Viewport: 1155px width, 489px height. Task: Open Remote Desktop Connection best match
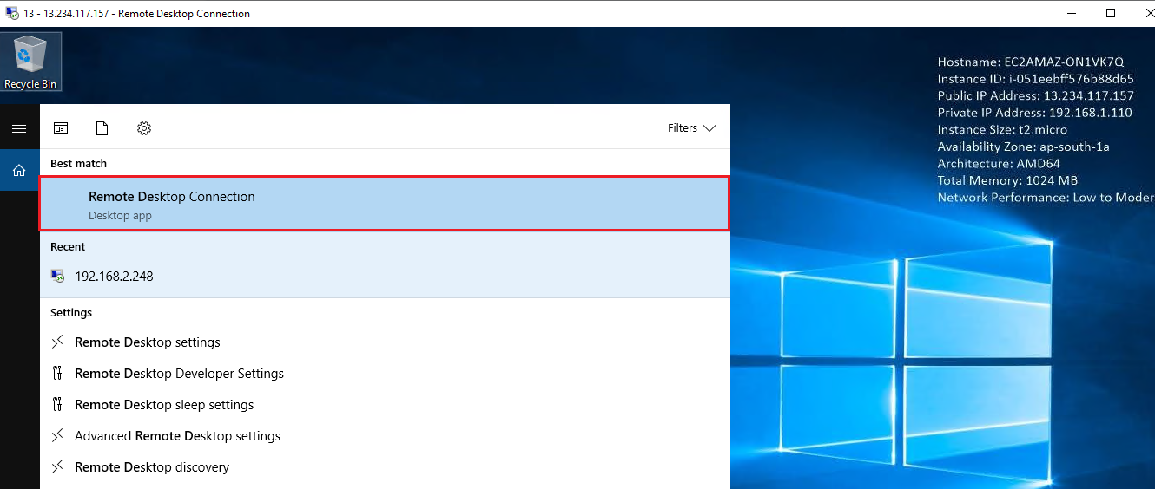[385, 205]
